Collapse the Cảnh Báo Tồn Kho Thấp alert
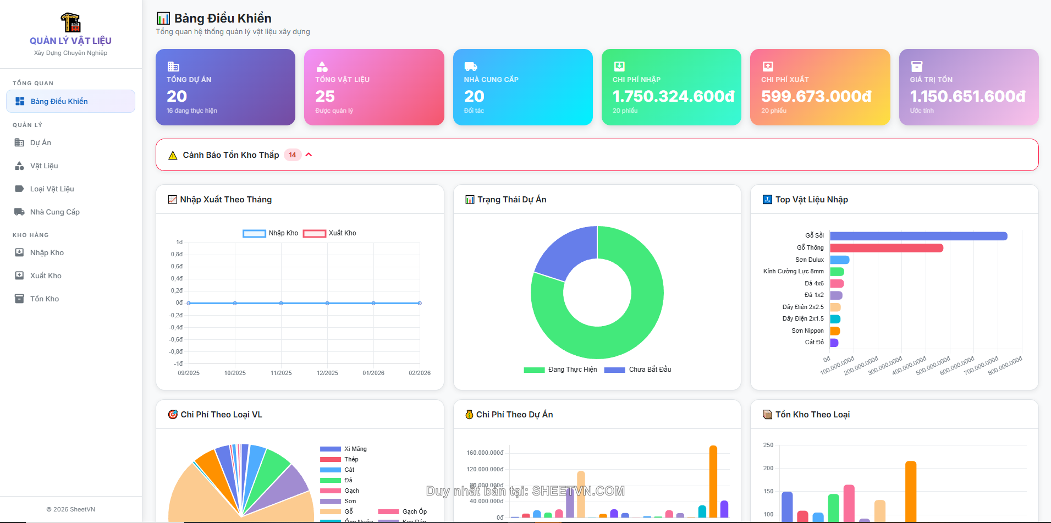Screen dimensions: 1051x523 click(x=309, y=155)
